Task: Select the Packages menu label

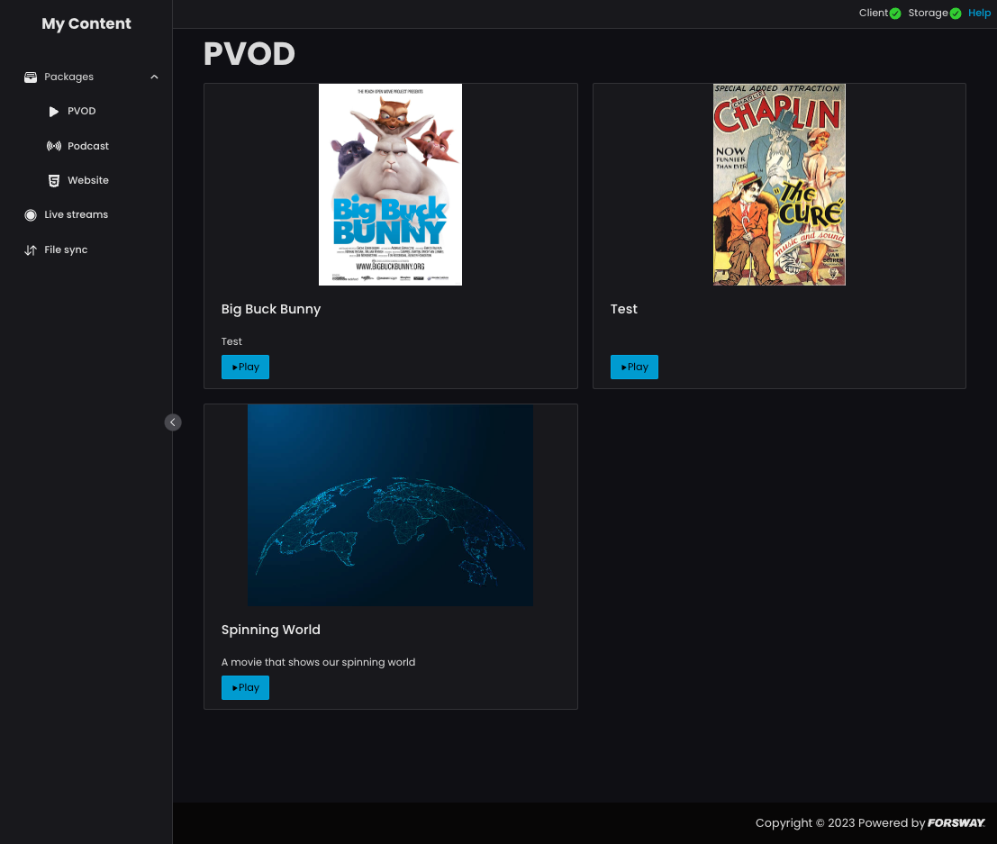Action: click(x=68, y=77)
